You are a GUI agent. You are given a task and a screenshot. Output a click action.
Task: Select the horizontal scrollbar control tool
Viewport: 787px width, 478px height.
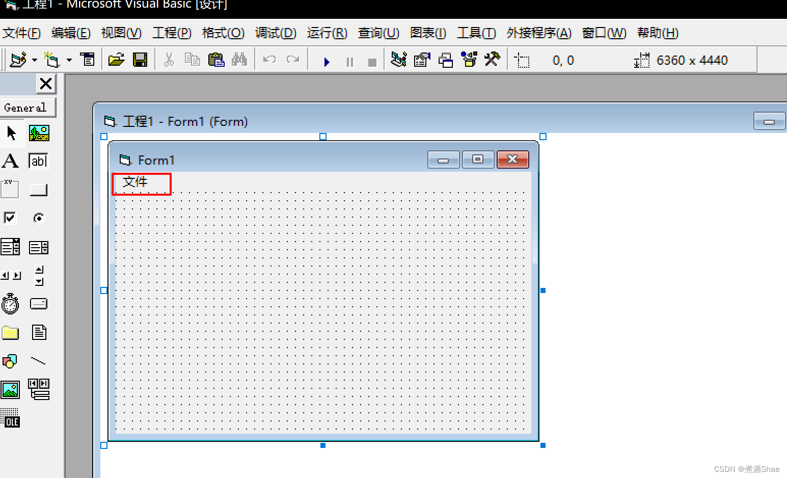coord(11,276)
